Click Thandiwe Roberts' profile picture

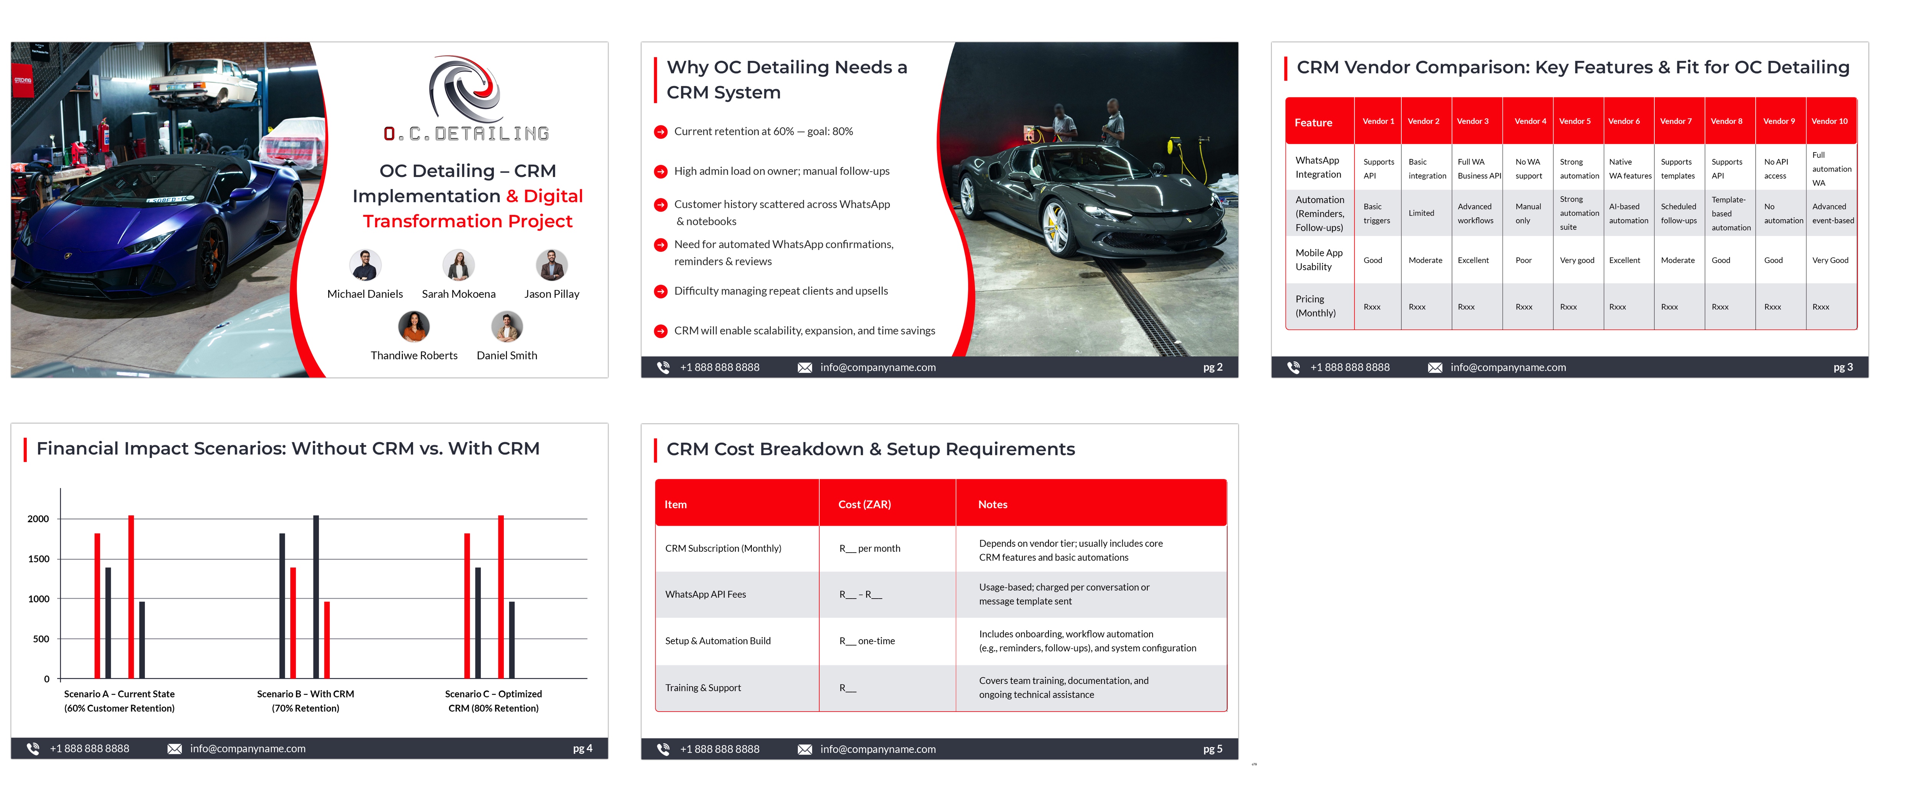414,327
